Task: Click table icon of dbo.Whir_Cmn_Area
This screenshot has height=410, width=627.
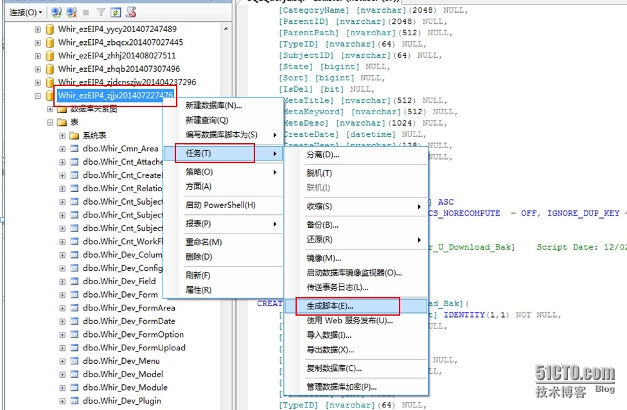Action: pos(74,148)
